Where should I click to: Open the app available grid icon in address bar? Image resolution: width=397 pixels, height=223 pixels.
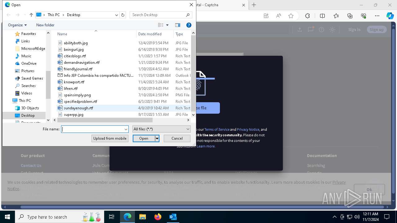coord(266,16)
